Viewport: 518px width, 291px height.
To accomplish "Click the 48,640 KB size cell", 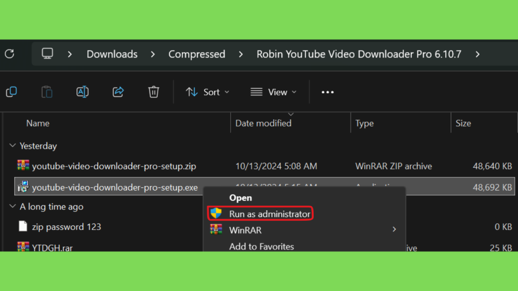I will [492, 166].
